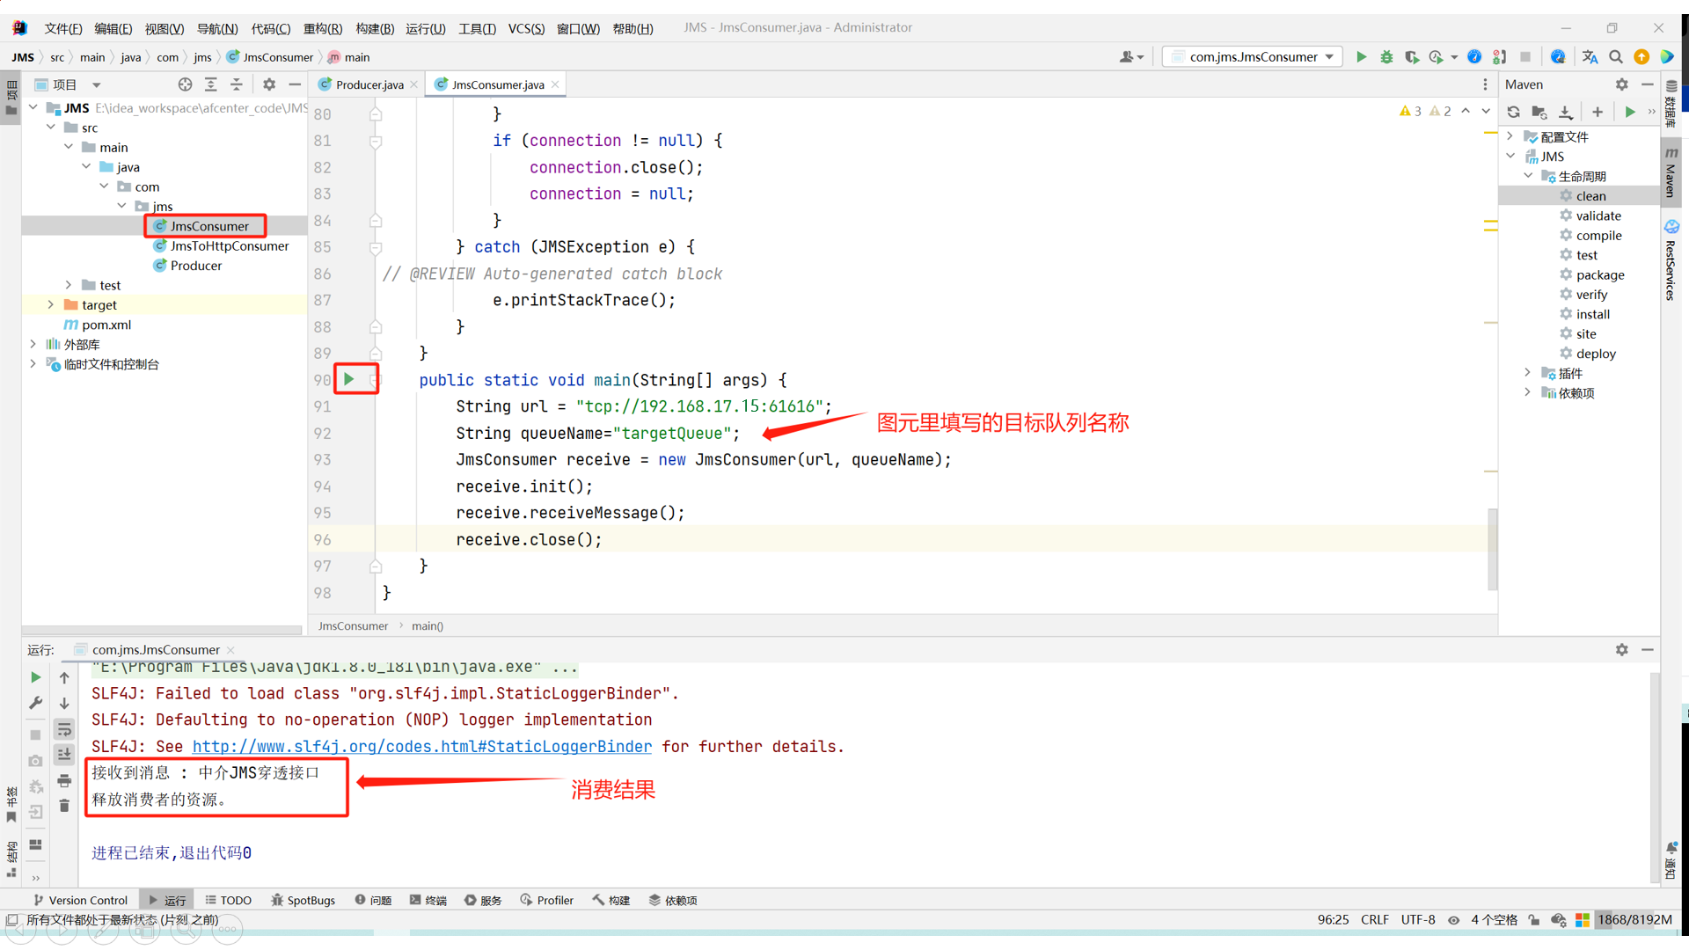This screenshot has width=1689, height=950.
Task: Expand the target folder in project tree
Action: [x=51, y=305]
